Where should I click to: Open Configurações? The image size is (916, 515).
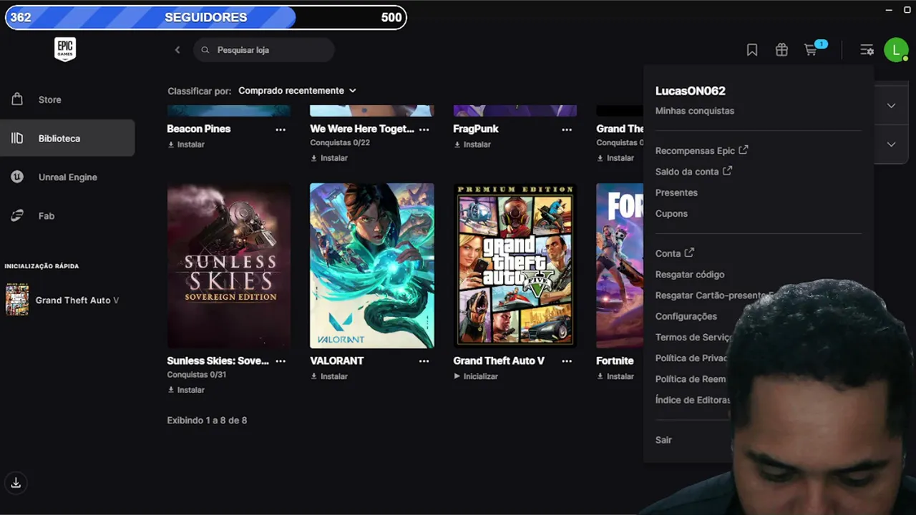[686, 316]
